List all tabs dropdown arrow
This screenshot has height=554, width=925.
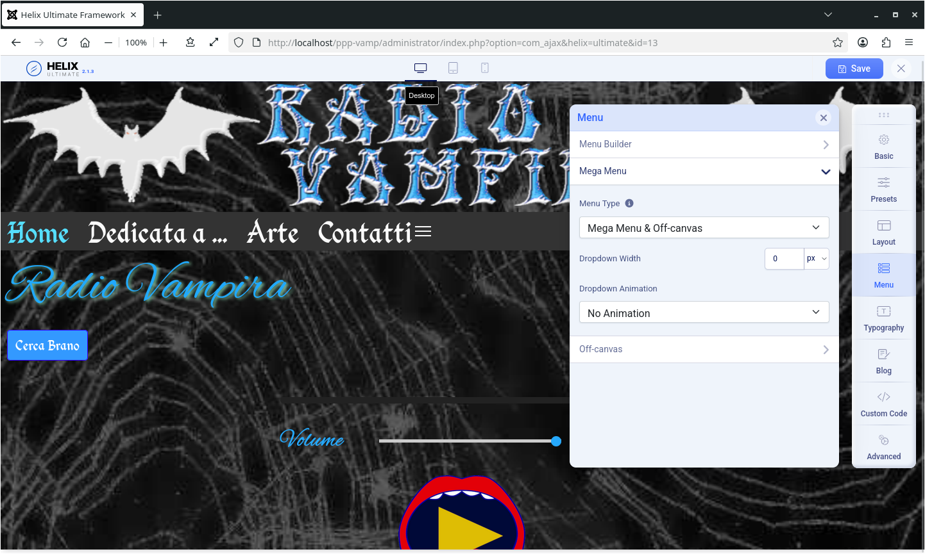point(828,15)
